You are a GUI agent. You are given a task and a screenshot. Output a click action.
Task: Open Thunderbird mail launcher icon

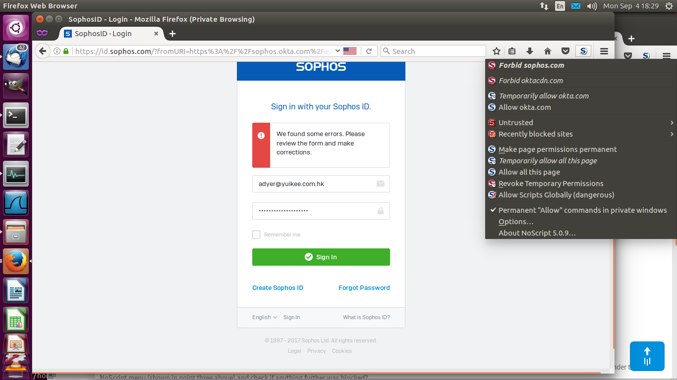pos(16,56)
